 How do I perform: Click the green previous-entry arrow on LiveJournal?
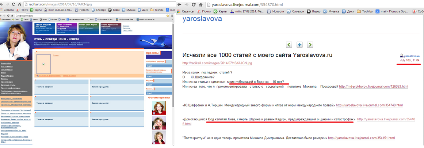(x=289, y=45)
